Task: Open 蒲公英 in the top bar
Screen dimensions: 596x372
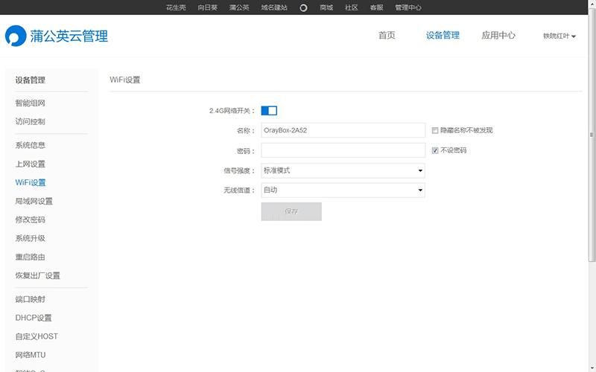Action: click(239, 7)
